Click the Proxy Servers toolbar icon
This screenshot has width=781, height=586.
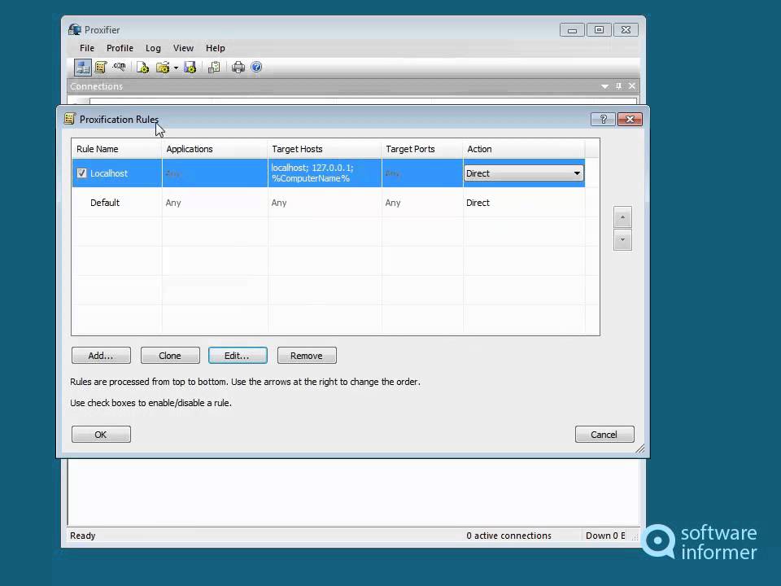pyautogui.click(x=83, y=68)
